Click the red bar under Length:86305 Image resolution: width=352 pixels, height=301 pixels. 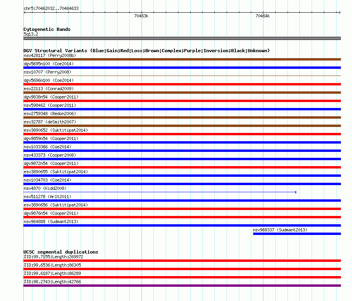point(182,269)
